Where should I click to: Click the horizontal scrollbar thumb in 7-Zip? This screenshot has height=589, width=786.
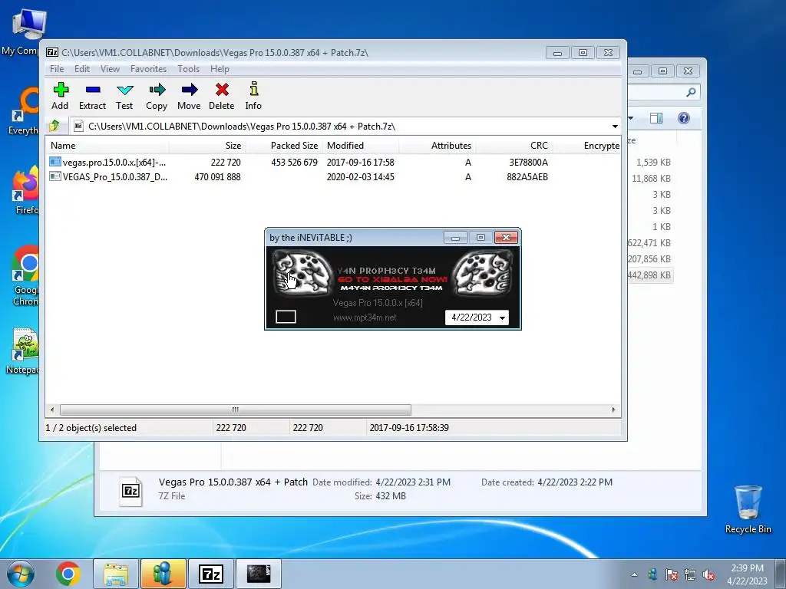coord(235,410)
